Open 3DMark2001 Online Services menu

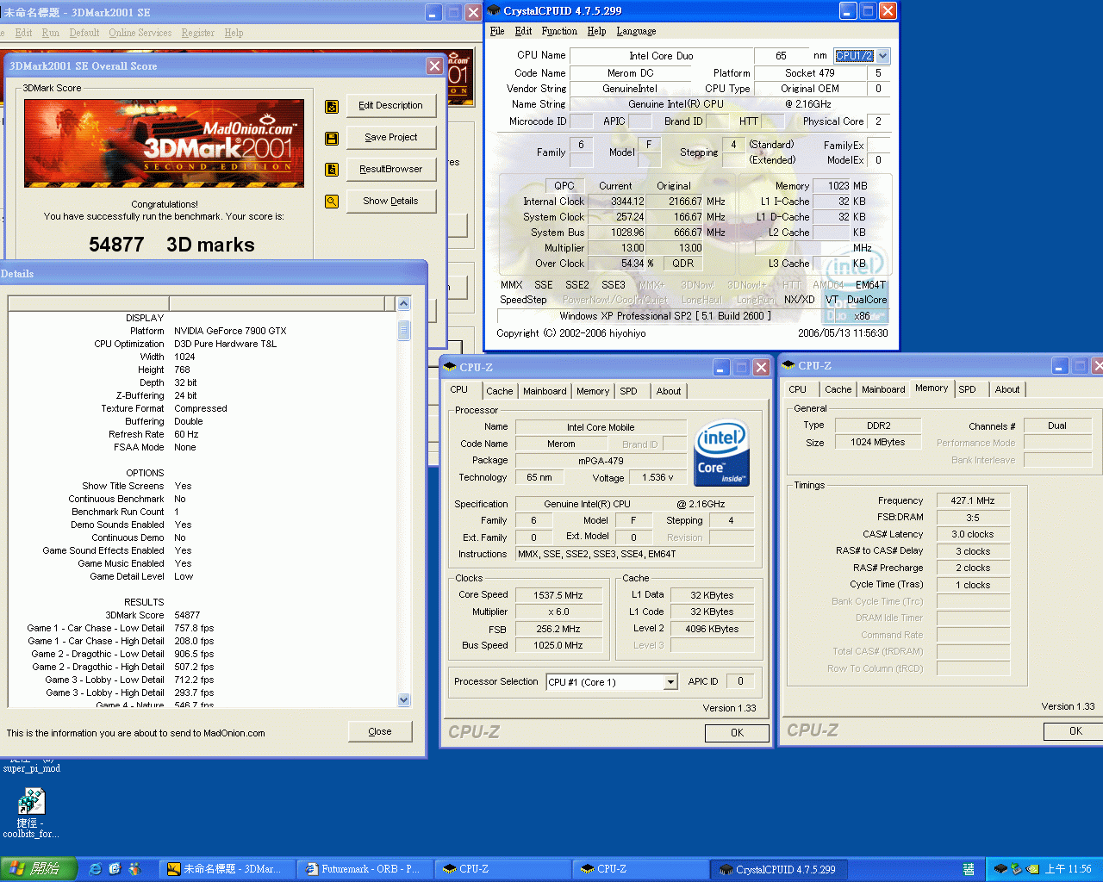point(140,33)
